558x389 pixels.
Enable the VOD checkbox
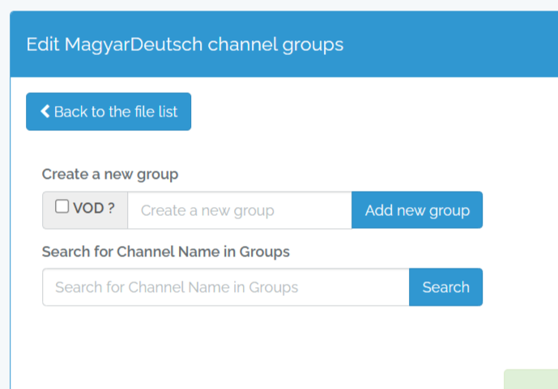point(62,206)
